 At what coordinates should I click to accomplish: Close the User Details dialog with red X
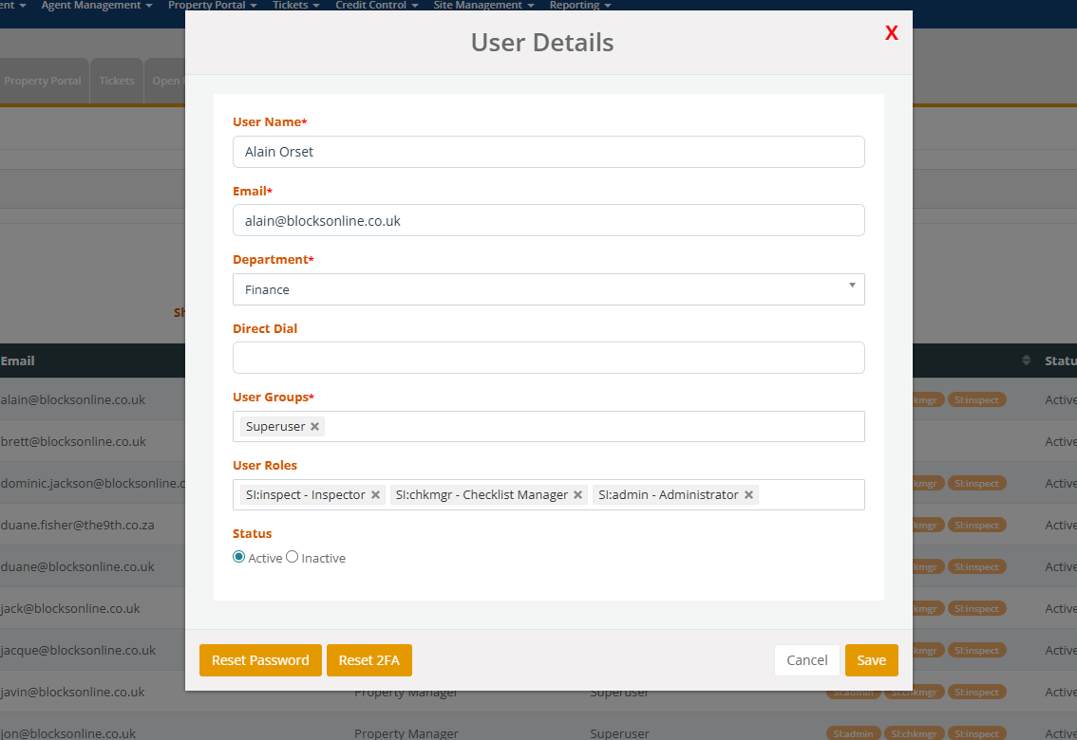(x=891, y=33)
